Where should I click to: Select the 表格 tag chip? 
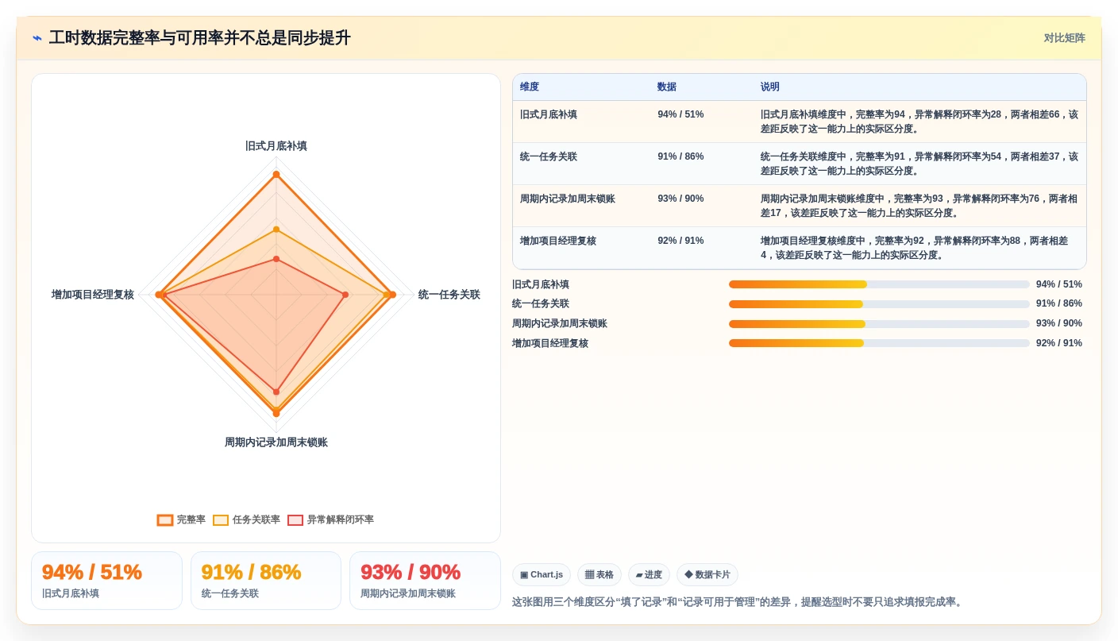pyautogui.click(x=599, y=574)
